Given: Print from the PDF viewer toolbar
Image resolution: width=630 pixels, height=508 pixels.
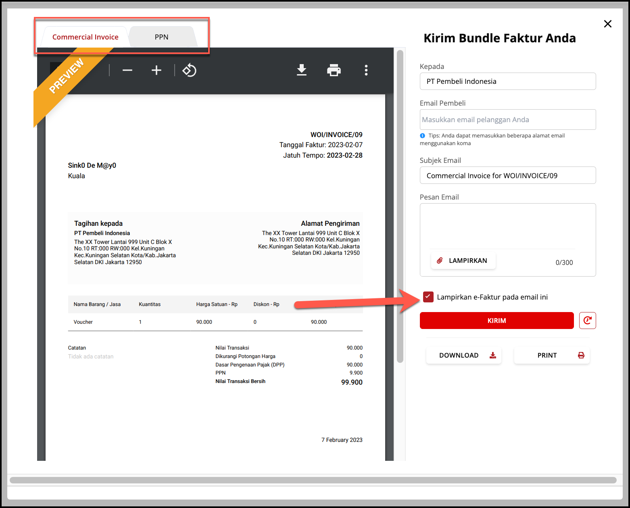Looking at the screenshot, I should (334, 70).
